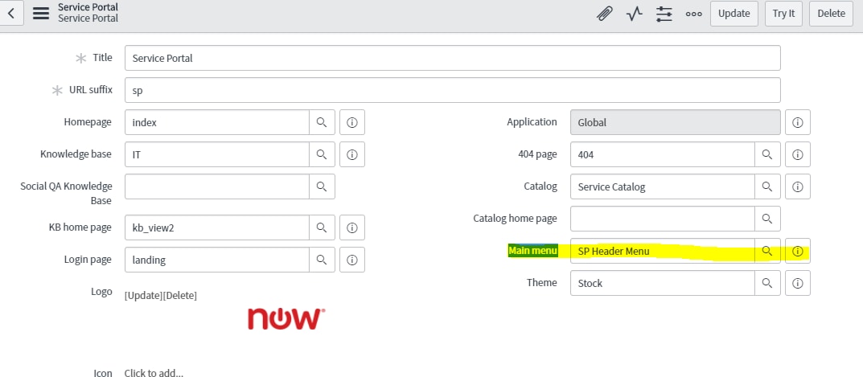
Task: Open the hamburger context menu icon
Action: (41, 13)
